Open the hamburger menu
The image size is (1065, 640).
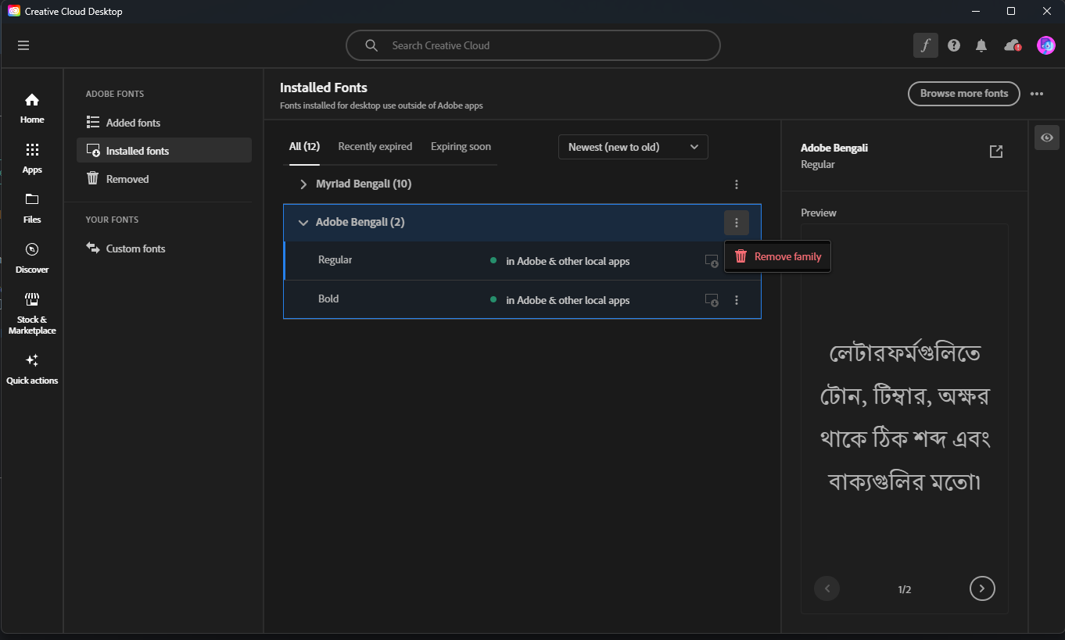23,45
